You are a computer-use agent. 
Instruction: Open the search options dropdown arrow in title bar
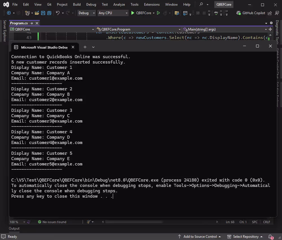(x=208, y=5)
